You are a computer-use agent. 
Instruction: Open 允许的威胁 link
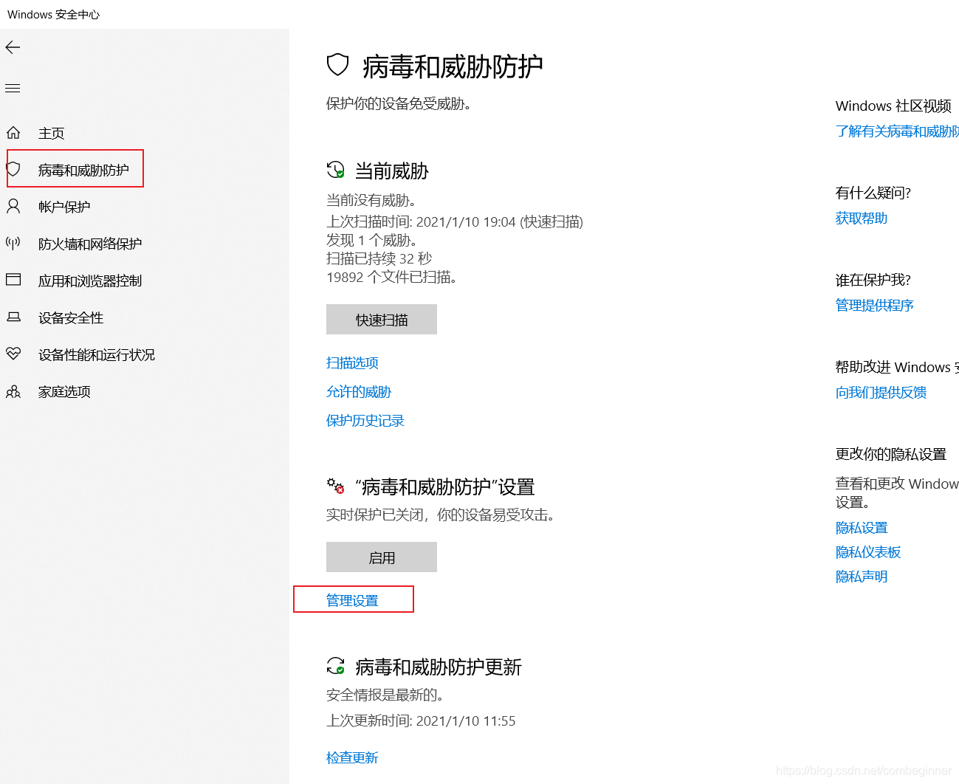[359, 391]
